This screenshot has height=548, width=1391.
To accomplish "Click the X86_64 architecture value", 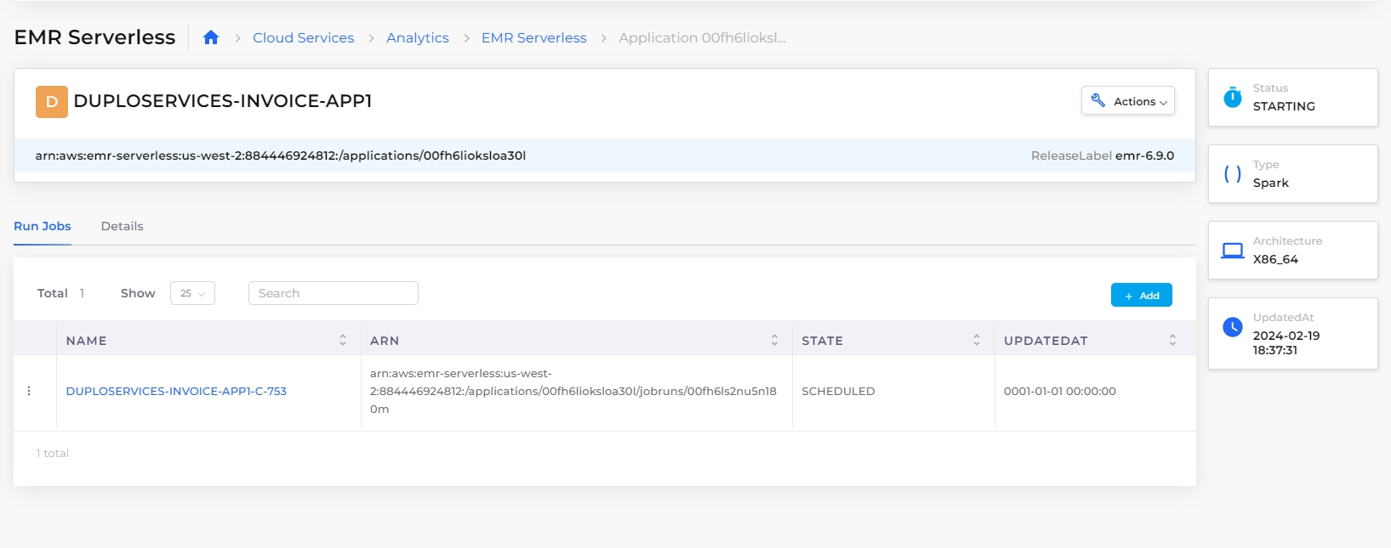I will pos(1275,259).
